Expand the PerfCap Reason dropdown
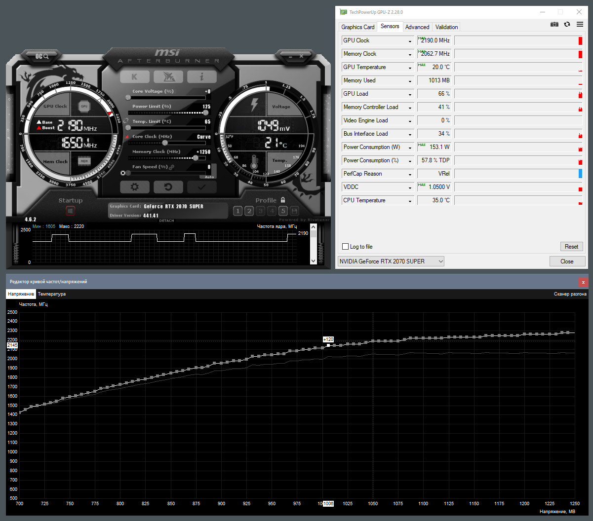This screenshot has width=593, height=521. pos(410,174)
